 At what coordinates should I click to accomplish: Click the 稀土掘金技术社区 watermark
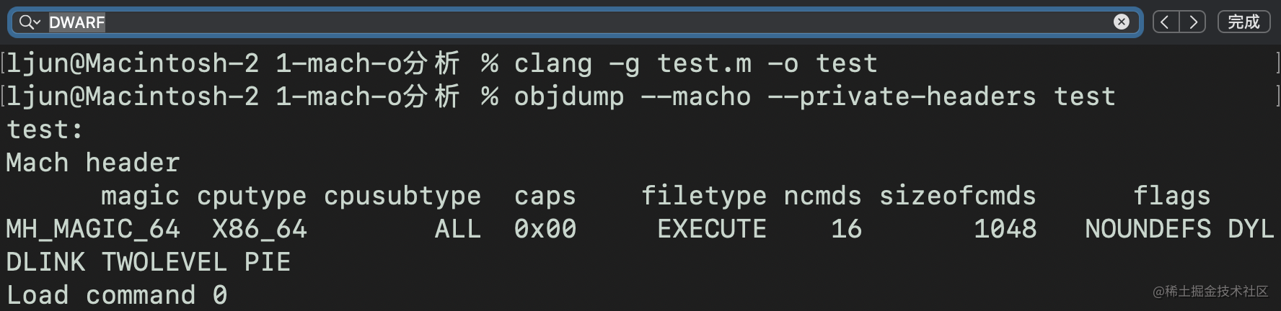[1210, 291]
